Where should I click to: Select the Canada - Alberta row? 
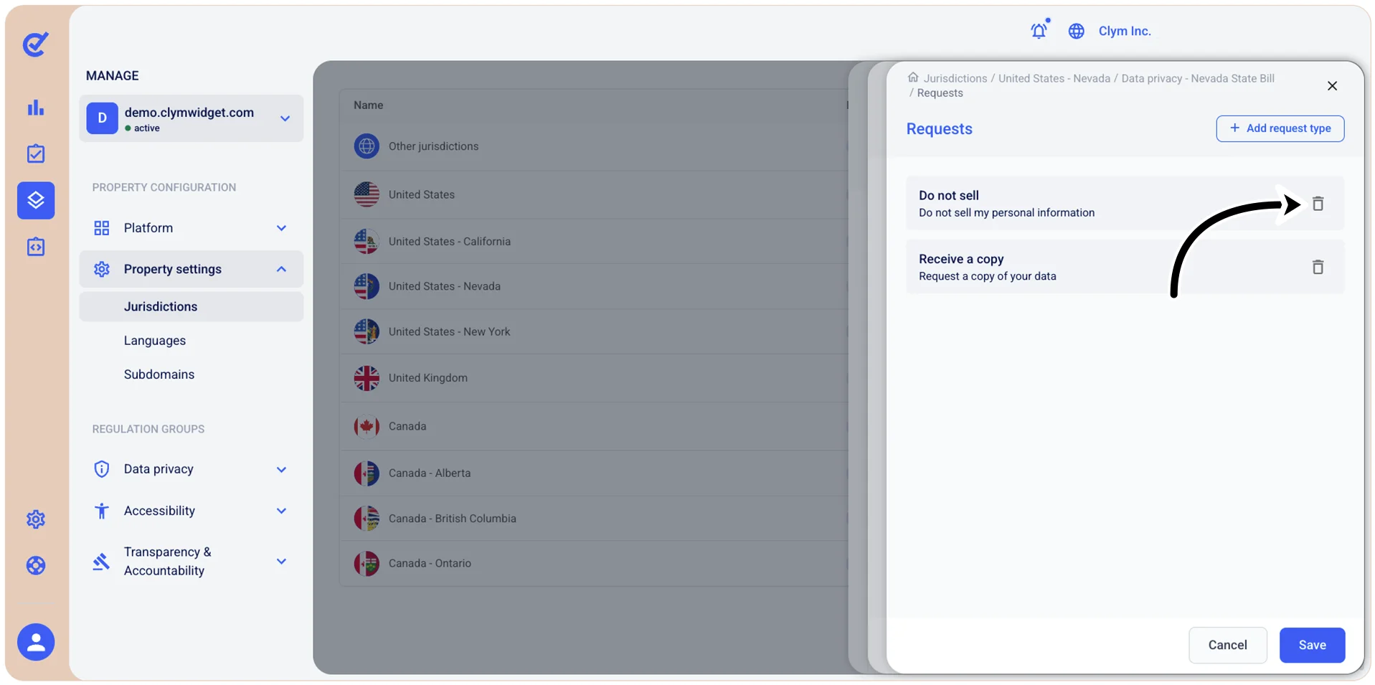click(594, 473)
